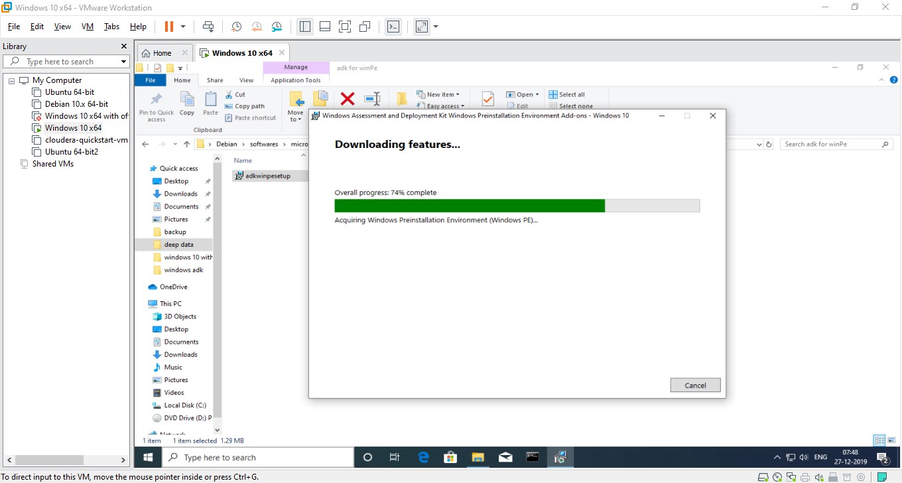The width and height of the screenshot is (902, 483).
Task: Open the VM menu
Action: pos(88,27)
